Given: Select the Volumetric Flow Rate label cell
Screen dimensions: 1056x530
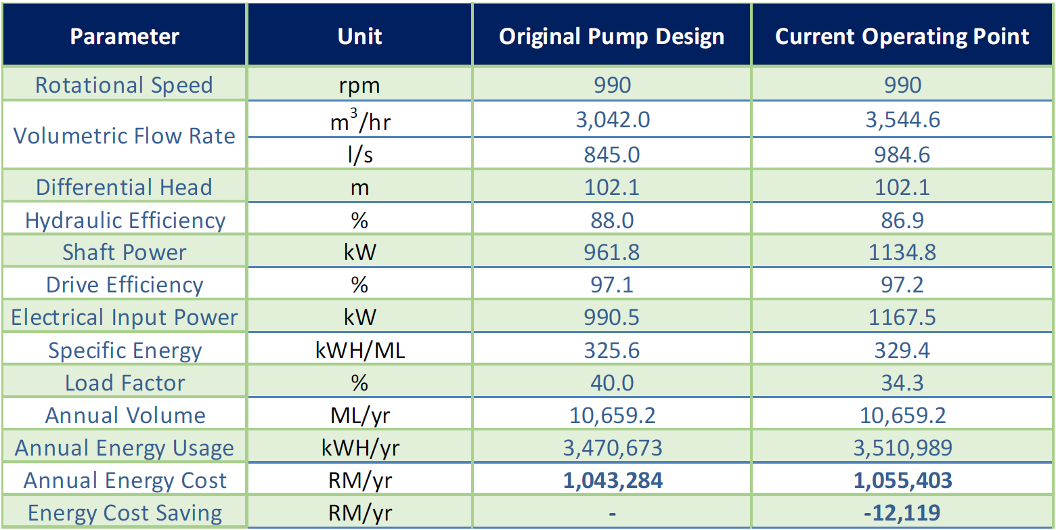Looking at the screenshot, I should 125,135.
